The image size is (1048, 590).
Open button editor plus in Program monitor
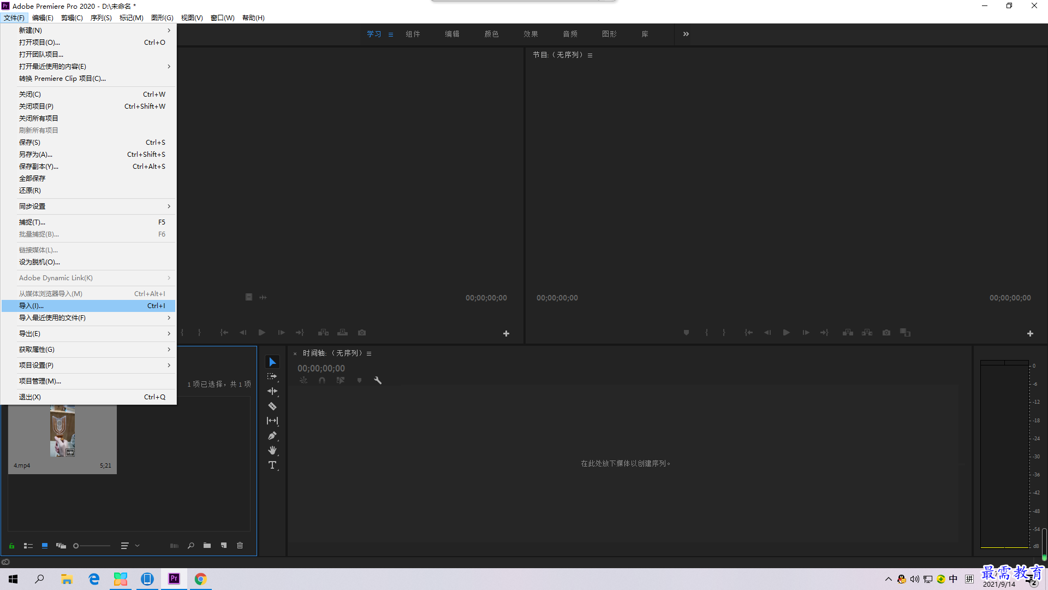point(1030,333)
